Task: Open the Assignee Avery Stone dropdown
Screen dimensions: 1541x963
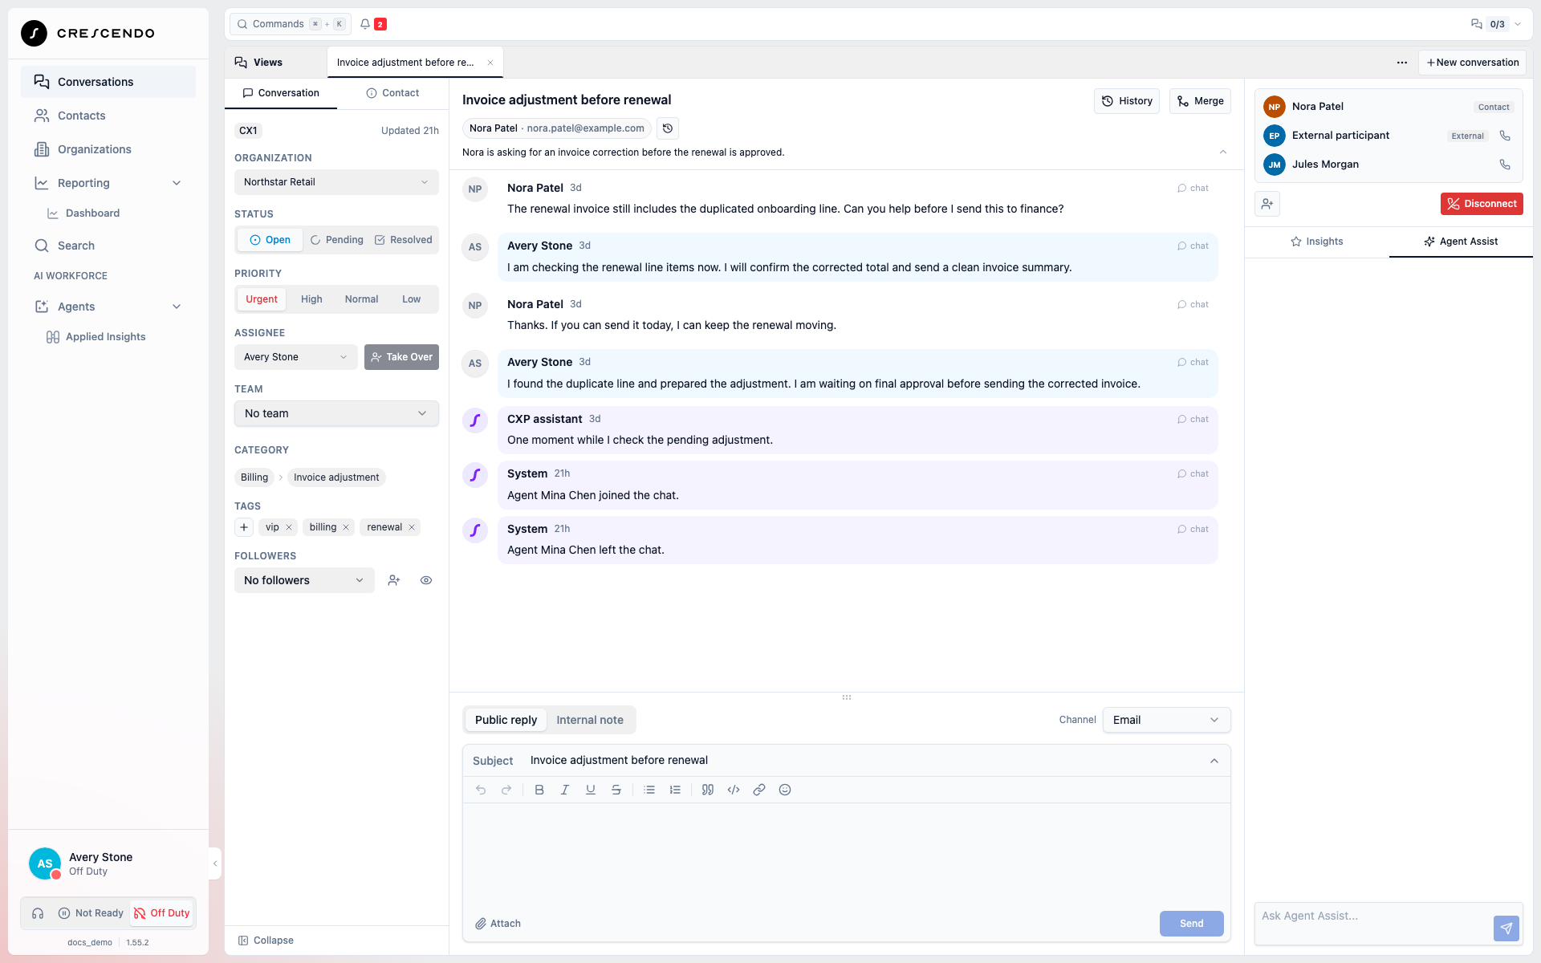Action: pos(296,357)
